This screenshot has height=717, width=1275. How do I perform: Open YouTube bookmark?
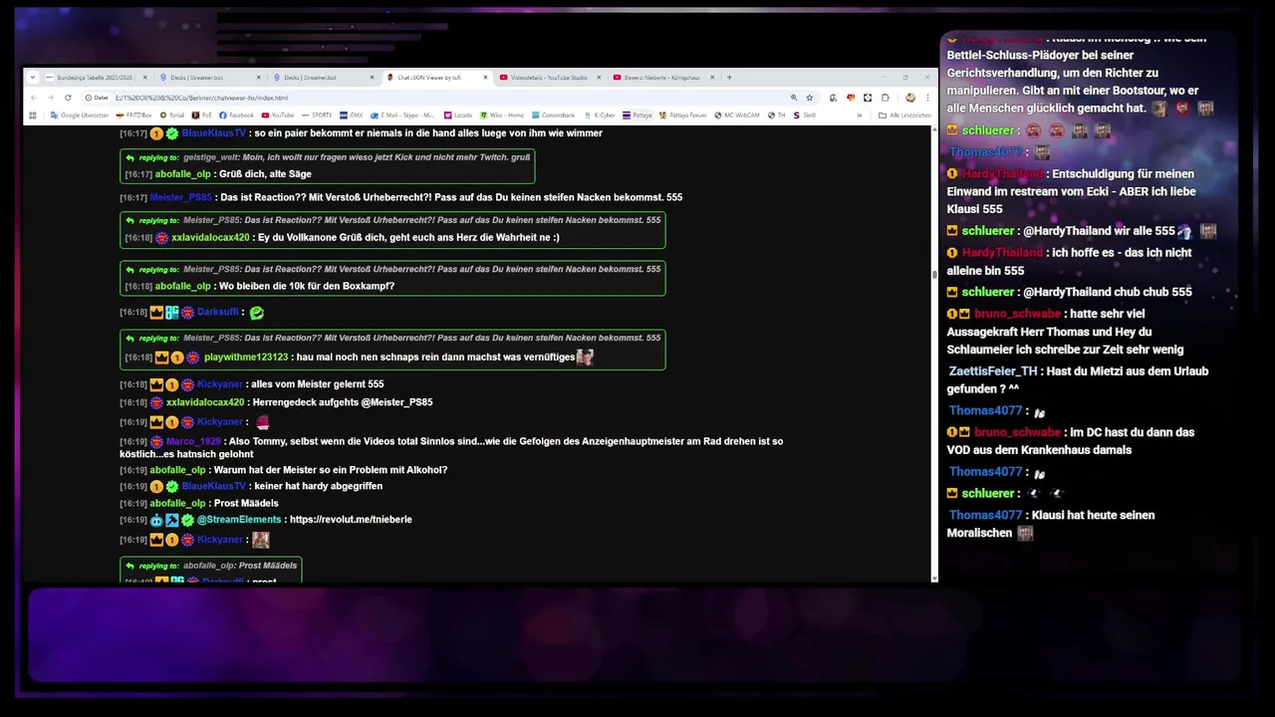tap(278, 116)
